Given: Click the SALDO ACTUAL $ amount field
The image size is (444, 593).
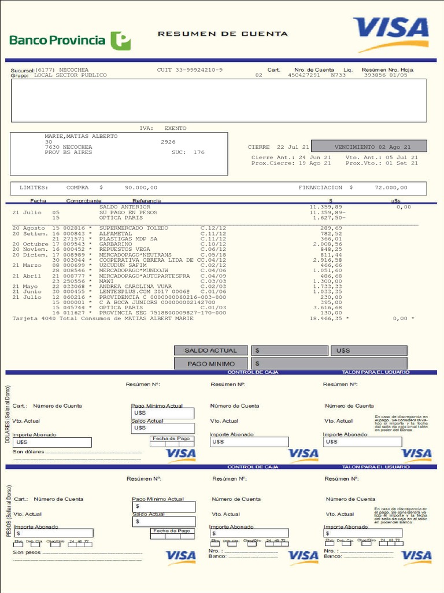Looking at the screenshot, I should click(x=290, y=350).
